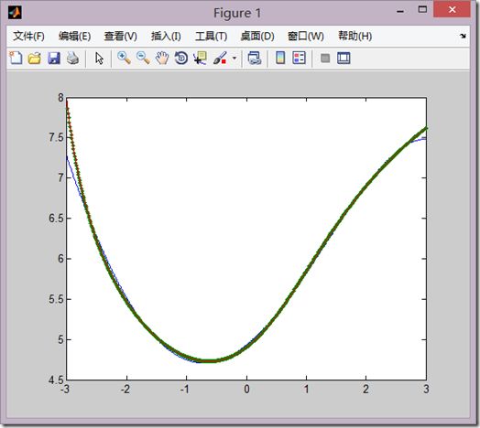
Task: Open the 帮助(H) menu
Action: point(355,36)
